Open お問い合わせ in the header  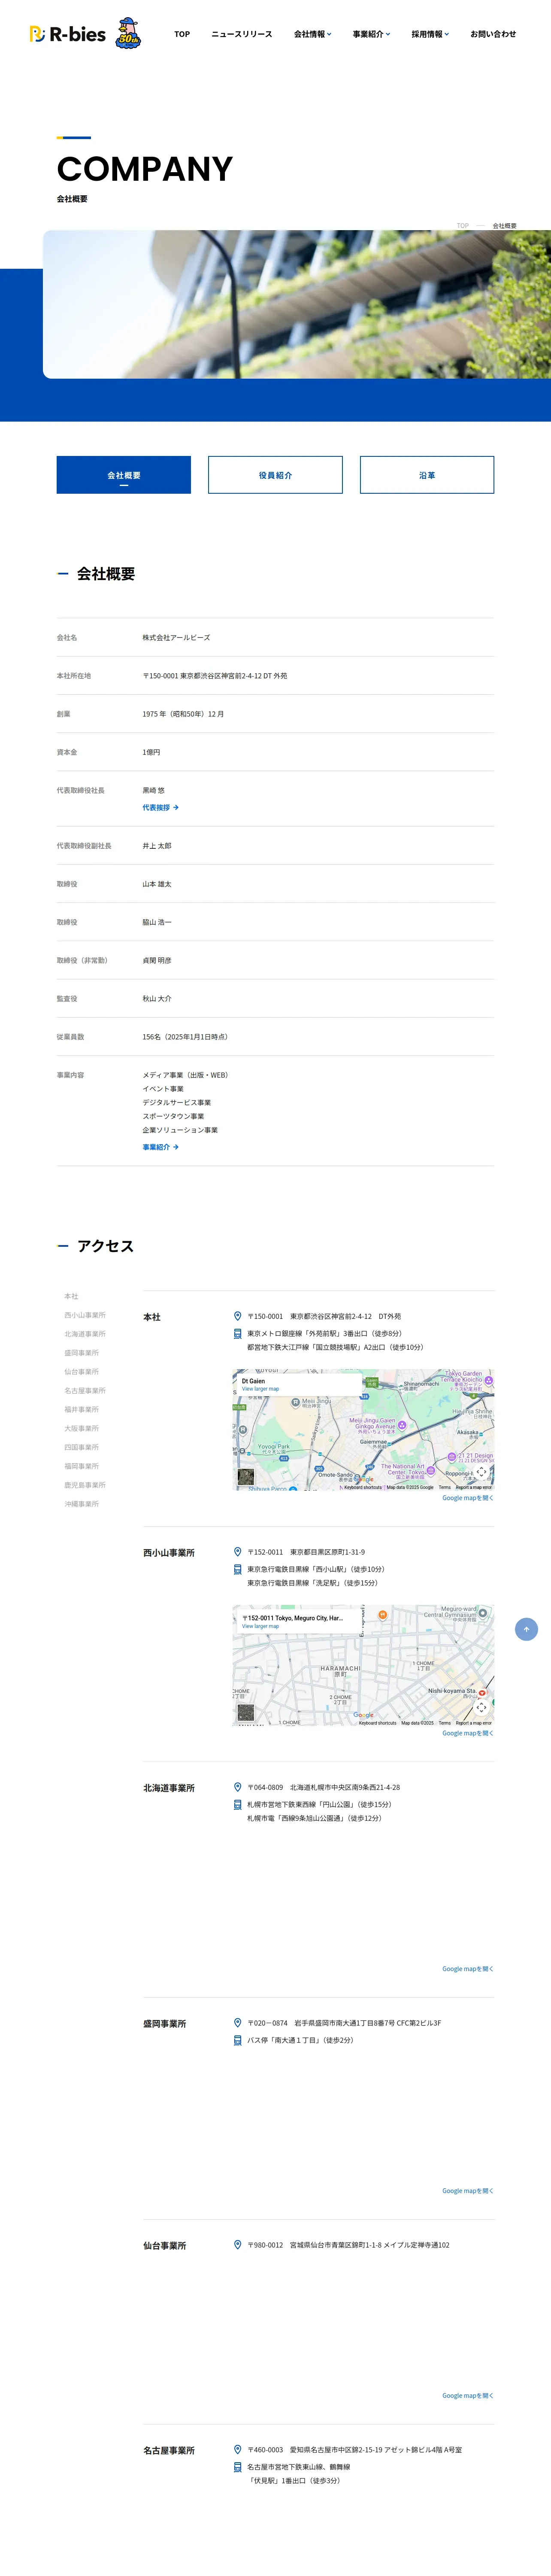click(x=493, y=34)
